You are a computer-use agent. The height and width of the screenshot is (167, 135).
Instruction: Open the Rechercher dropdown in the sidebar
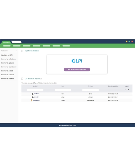pos(9,51)
